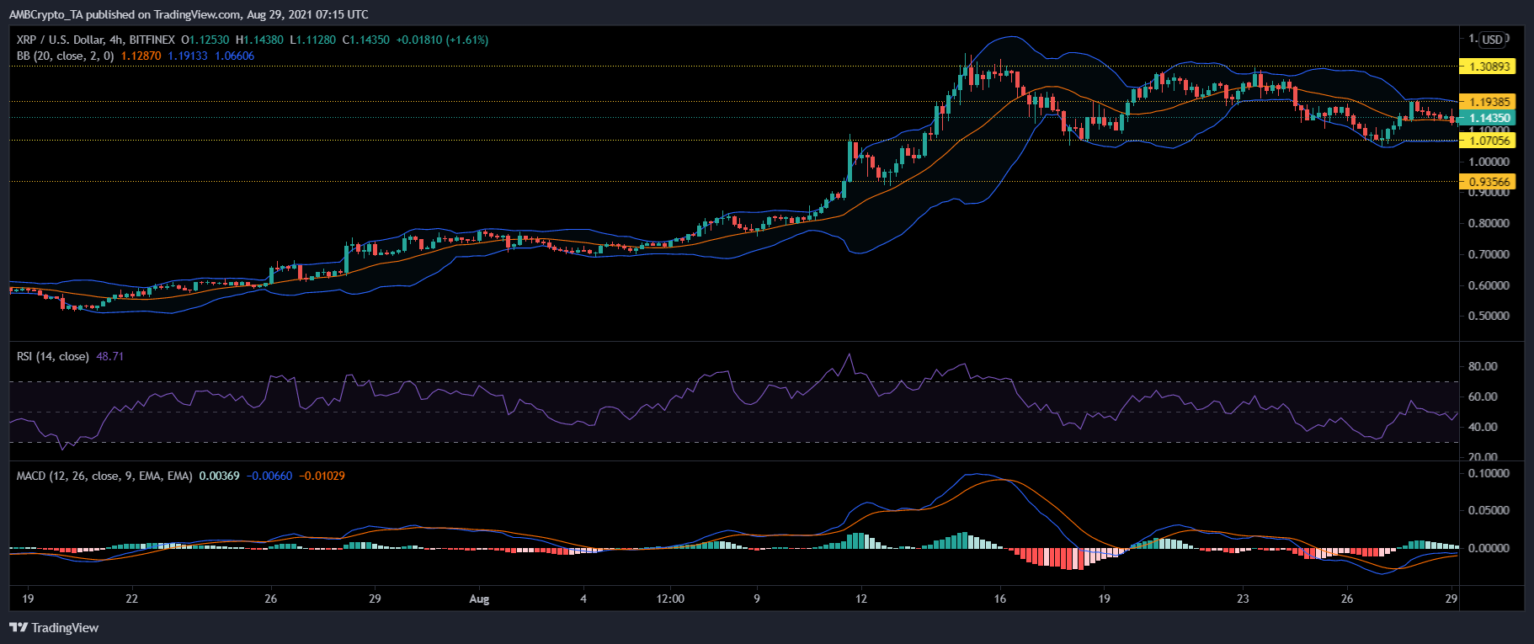Click the 9 date label on the time axis
This screenshot has height=644, width=1534.
[757, 599]
